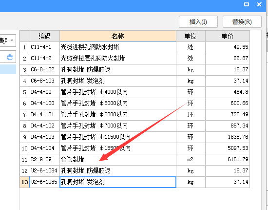The width and height of the screenshot is (268, 210).
Task: Select code cell C6-8-103
Action: point(45,81)
